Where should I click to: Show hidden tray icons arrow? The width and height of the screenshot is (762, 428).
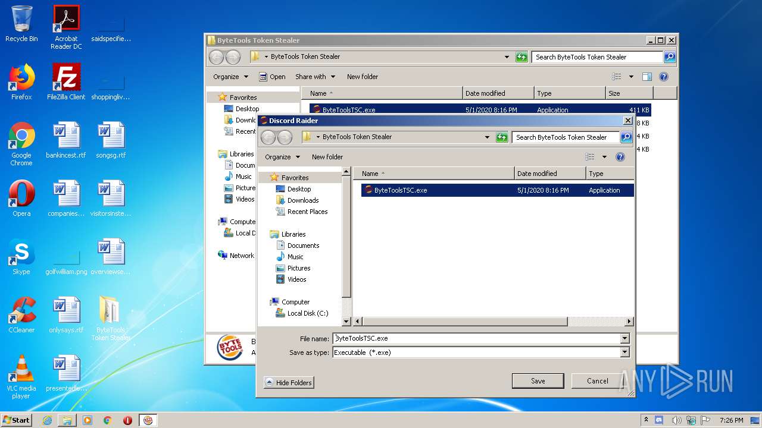pyautogui.click(x=646, y=420)
